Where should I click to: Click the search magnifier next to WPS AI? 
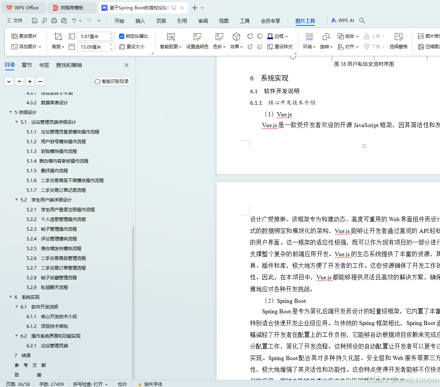click(362, 21)
